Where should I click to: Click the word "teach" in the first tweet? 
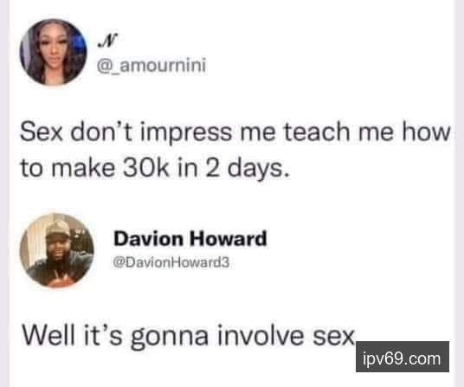click(x=316, y=132)
